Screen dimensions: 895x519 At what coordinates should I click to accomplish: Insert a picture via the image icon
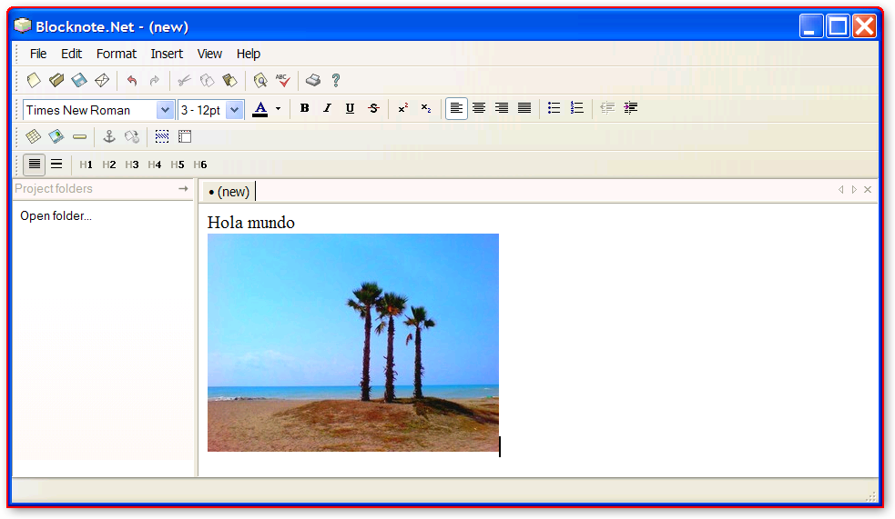click(x=56, y=137)
